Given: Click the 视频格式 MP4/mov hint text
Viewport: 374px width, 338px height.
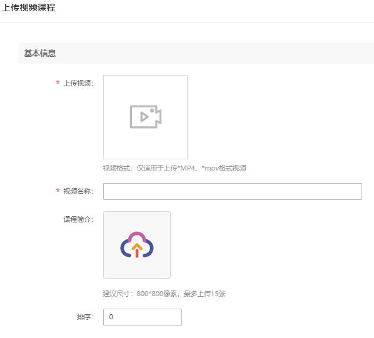Looking at the screenshot, I should pyautogui.click(x=174, y=168).
